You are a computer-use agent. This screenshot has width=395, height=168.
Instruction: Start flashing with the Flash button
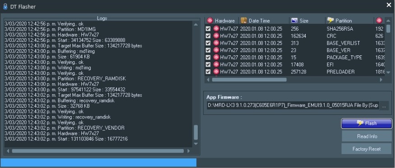tap(367, 123)
